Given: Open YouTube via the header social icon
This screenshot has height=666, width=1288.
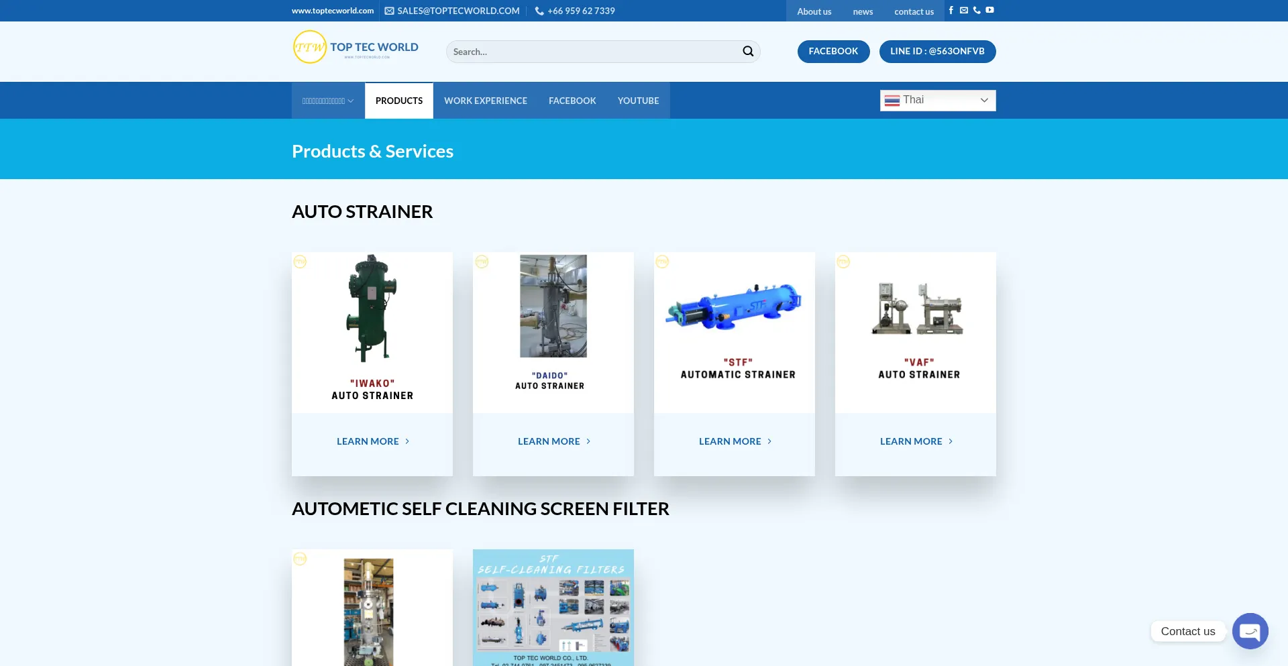Looking at the screenshot, I should [x=989, y=10].
